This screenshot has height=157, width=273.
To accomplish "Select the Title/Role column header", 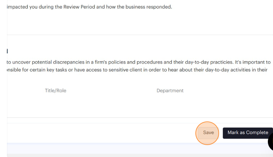I will pos(56,91).
